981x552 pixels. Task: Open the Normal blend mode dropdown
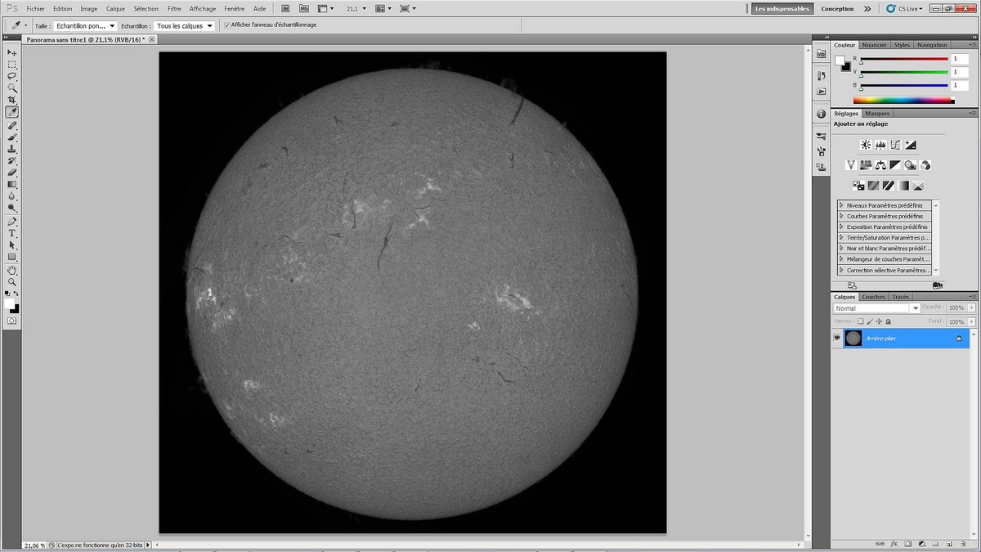[x=876, y=308]
